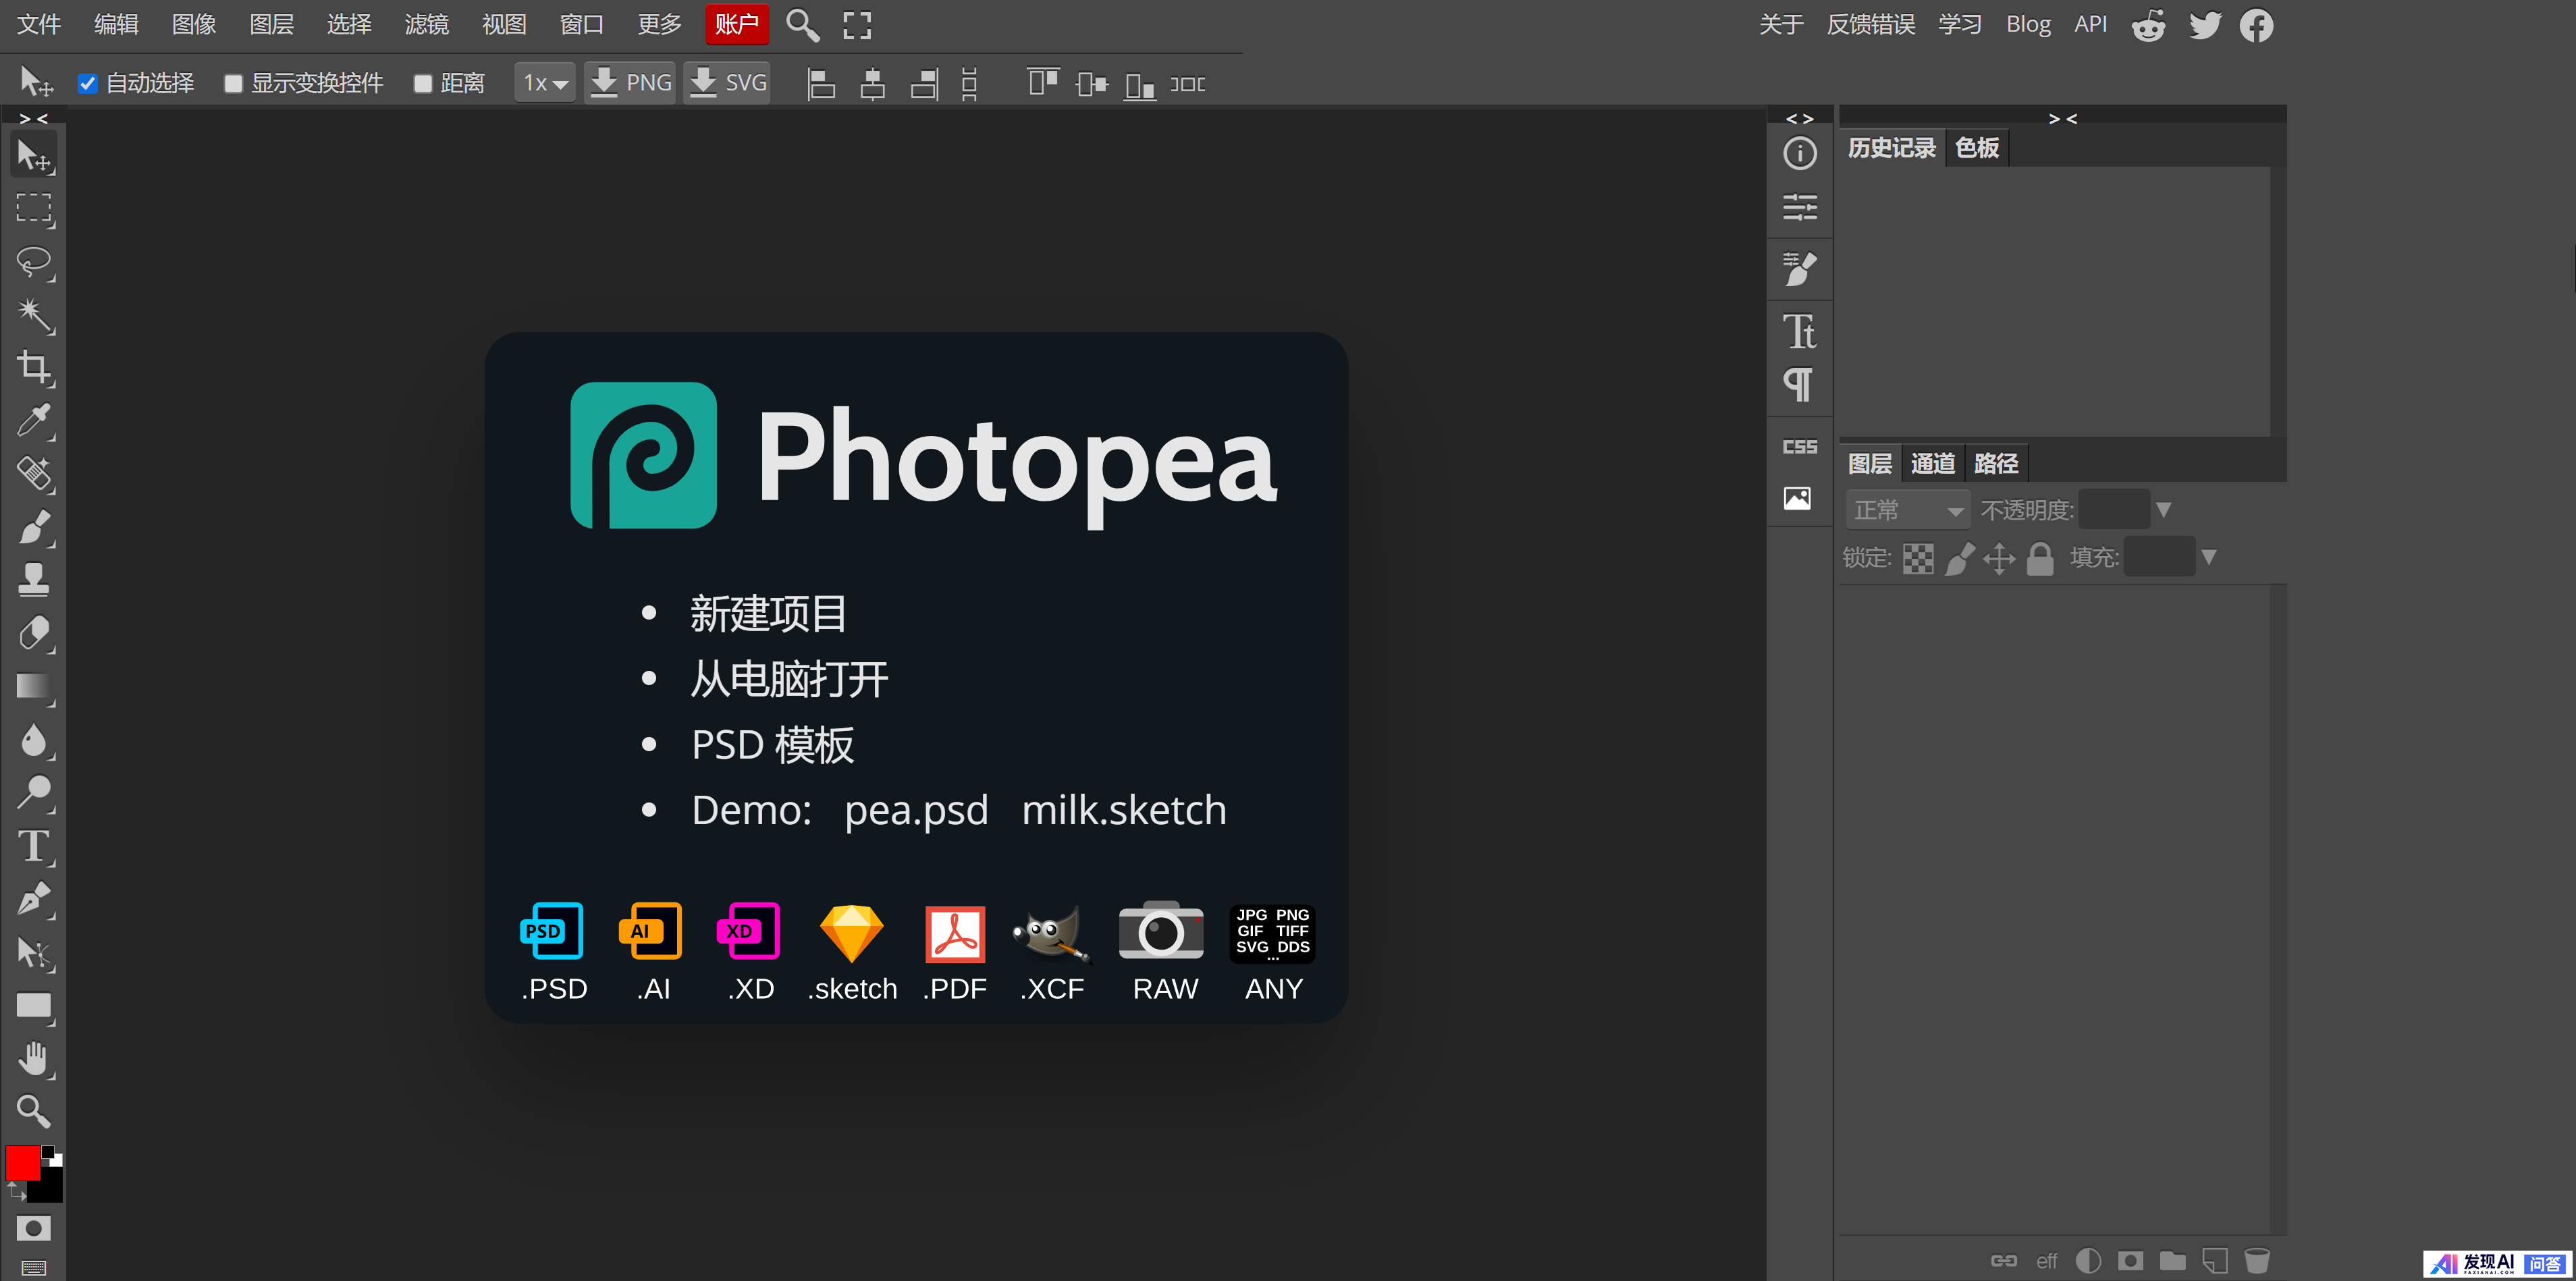Select the Eraser tool
This screenshot has height=1281, width=2576.
34,633
